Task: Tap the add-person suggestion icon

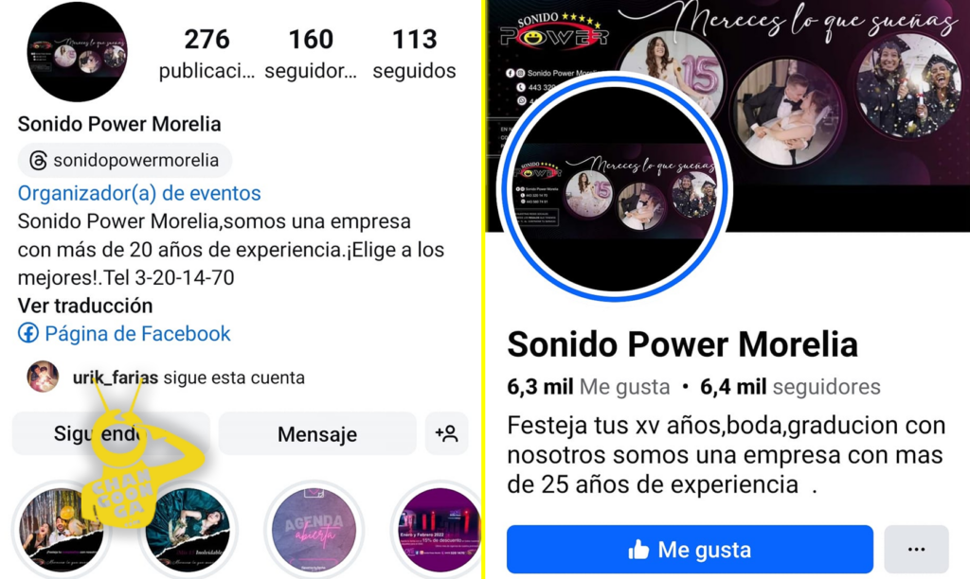Action: [x=447, y=434]
